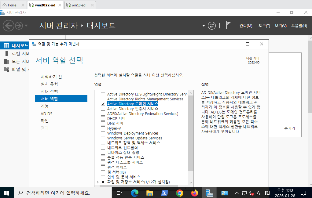
Task: Check 네트워크 정책 및 액세스 서비스 checkbox
Action: click(103, 143)
